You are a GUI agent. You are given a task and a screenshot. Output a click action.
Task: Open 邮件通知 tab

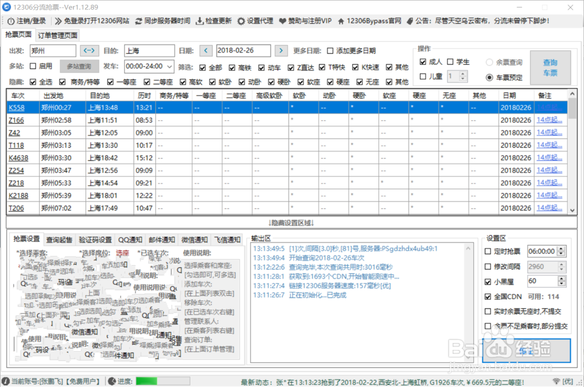(x=162, y=240)
